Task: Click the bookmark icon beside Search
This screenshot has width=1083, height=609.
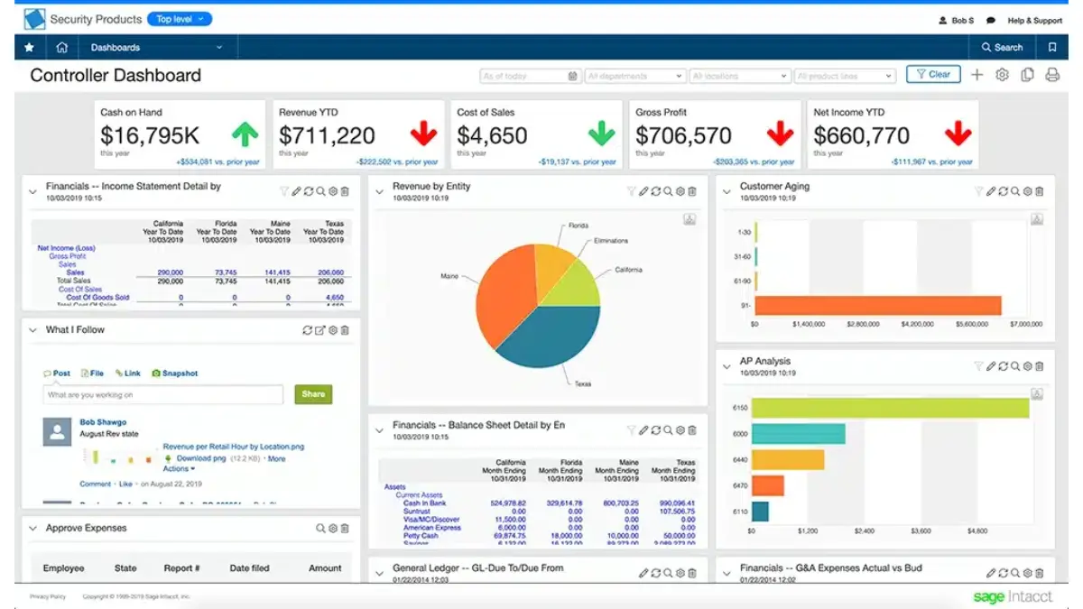Action: tap(1051, 47)
